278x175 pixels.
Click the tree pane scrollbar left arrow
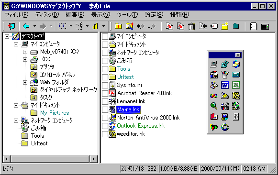click(x=7, y=159)
